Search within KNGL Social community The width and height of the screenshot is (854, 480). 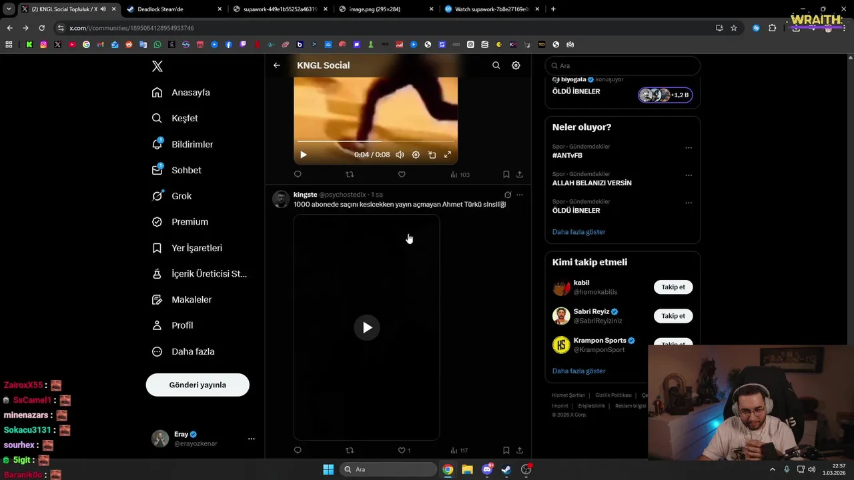496,65
